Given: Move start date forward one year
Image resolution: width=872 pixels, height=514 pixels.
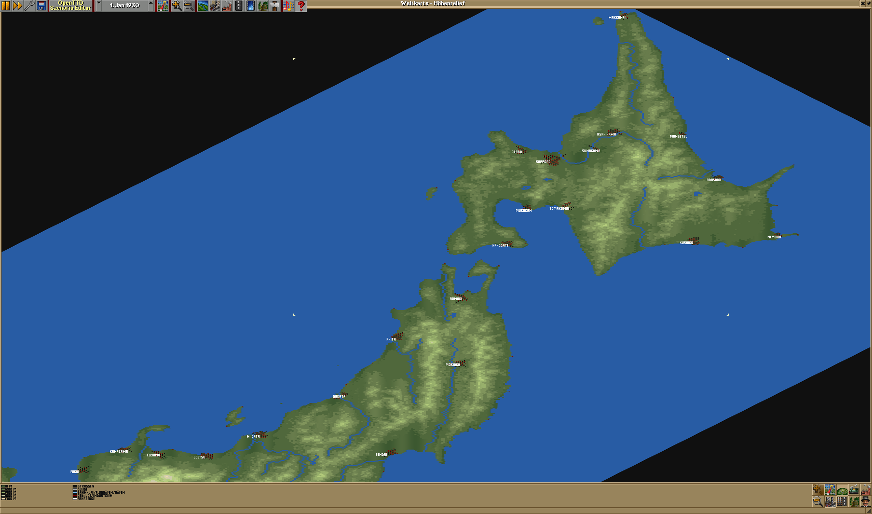Looking at the screenshot, I should pos(151,6).
